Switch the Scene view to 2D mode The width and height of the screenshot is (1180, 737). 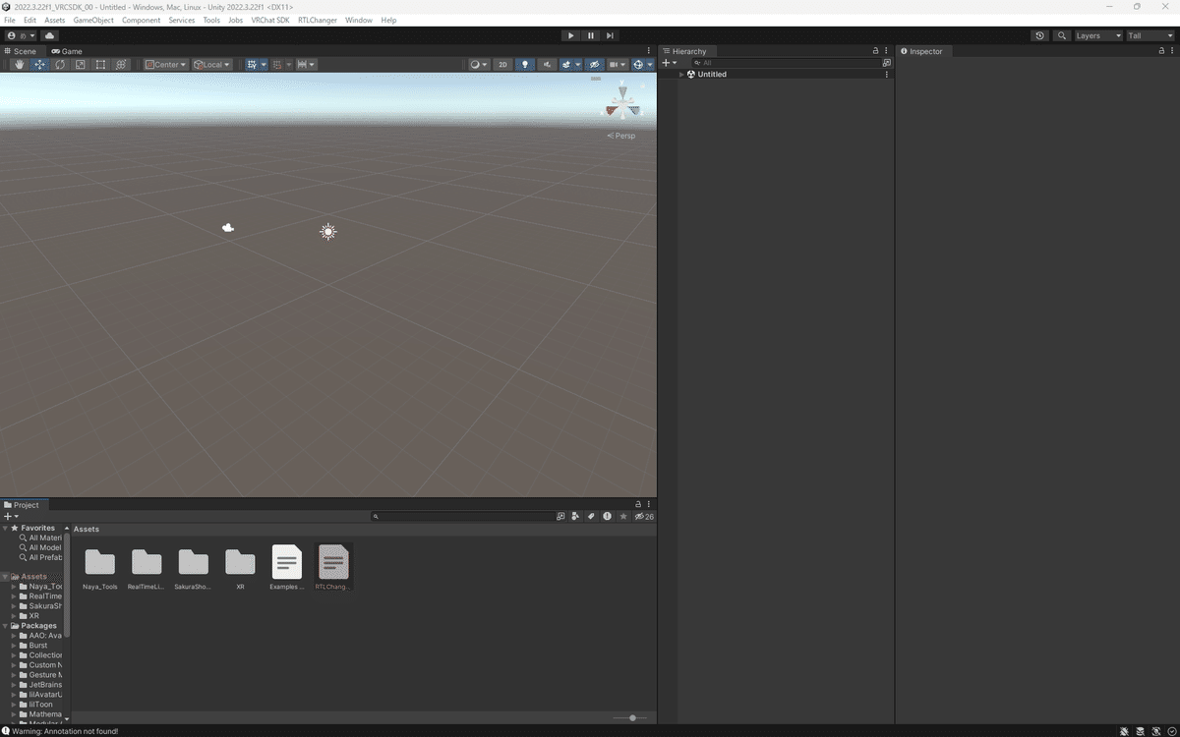(x=502, y=64)
